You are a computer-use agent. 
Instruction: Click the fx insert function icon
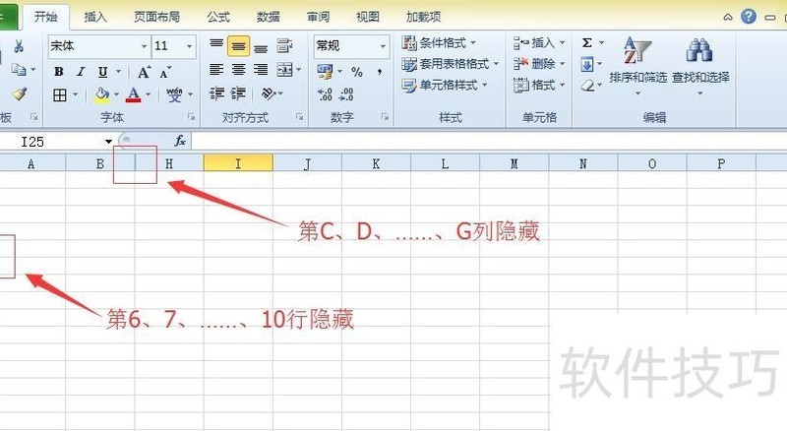(x=180, y=141)
